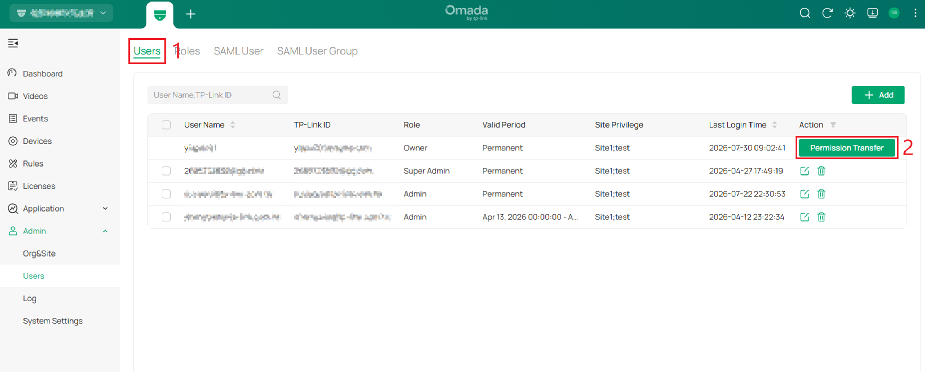Tick the checkbox for the Super Admin row
The height and width of the screenshot is (372, 925).
pyautogui.click(x=166, y=171)
